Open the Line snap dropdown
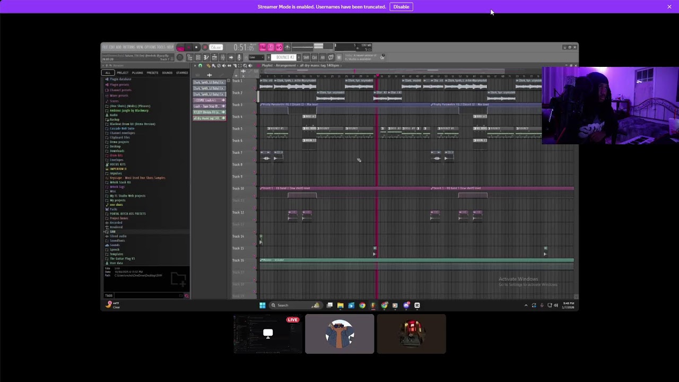 tap(257, 57)
